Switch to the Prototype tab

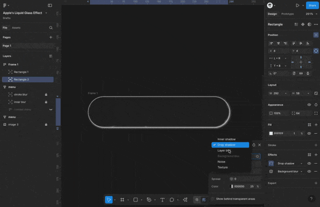click(287, 14)
